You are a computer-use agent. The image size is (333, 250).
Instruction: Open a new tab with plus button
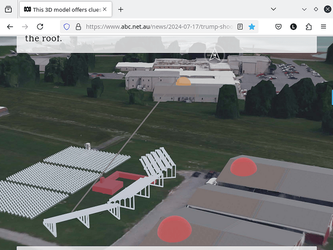[120, 9]
